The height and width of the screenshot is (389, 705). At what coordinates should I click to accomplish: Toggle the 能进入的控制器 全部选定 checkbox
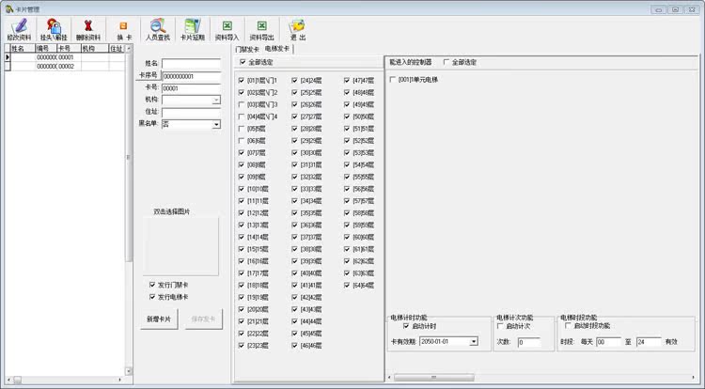click(x=446, y=62)
